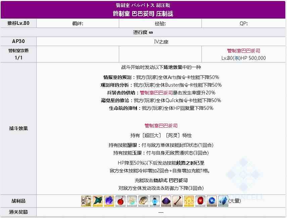
Task: Click the 持有技能玉眼 skill line
Action: [x=161, y=153]
